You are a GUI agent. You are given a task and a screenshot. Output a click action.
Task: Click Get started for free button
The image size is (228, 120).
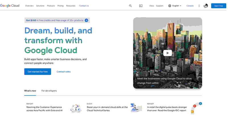point(38,72)
